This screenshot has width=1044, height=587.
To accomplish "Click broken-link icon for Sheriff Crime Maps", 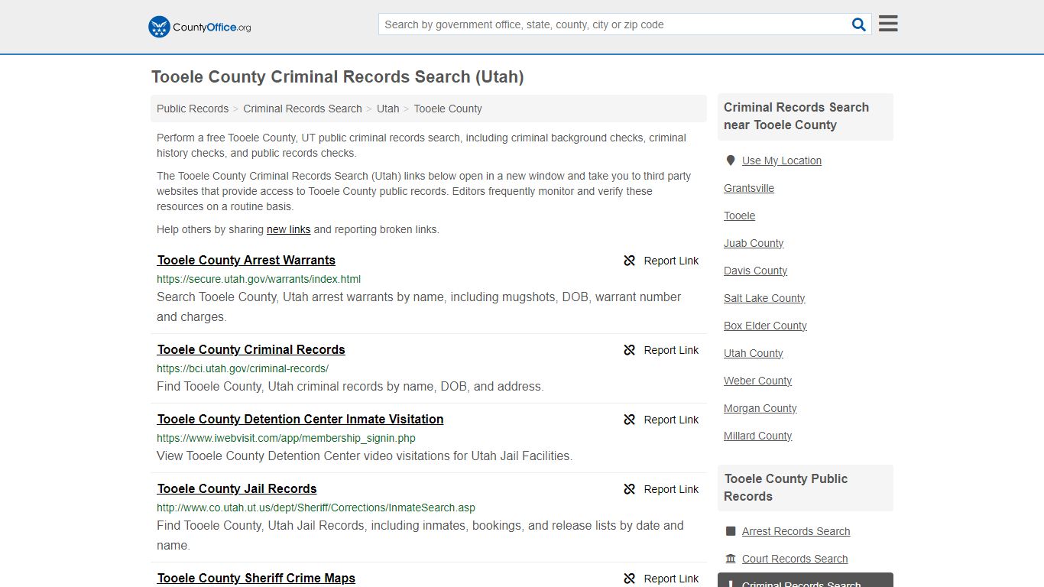I will (630, 579).
